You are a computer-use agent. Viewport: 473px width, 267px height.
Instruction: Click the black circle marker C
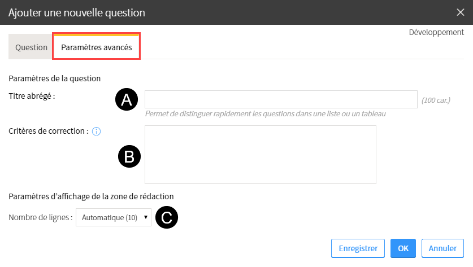167,217
